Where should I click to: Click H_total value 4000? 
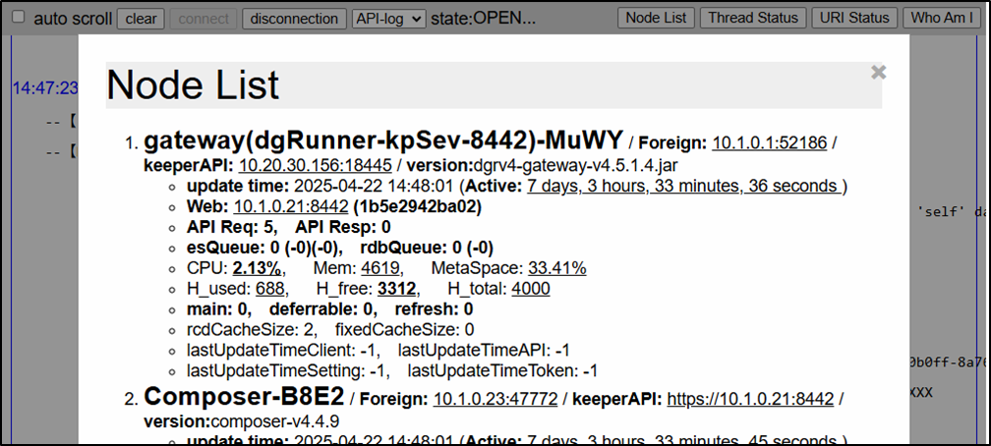click(x=530, y=289)
